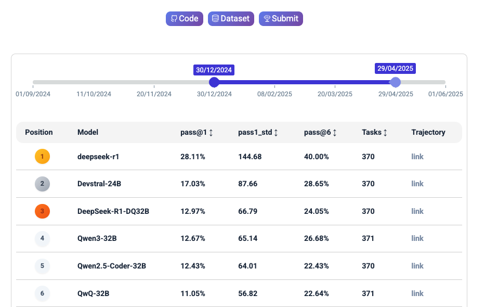Sort by pass@6 column arrow icon
485x307 pixels.
(x=335, y=133)
